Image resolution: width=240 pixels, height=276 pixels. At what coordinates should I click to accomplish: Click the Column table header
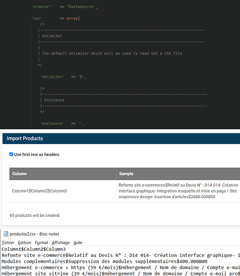tap(63, 174)
